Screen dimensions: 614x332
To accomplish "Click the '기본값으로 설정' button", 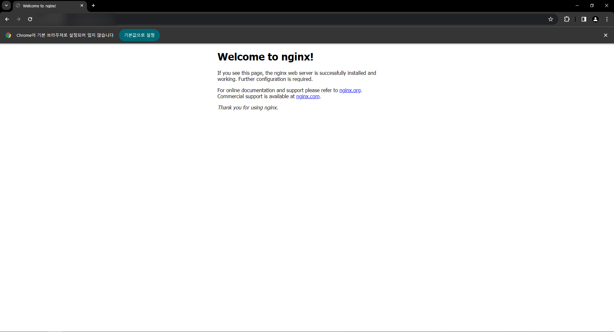I will pos(139,35).
